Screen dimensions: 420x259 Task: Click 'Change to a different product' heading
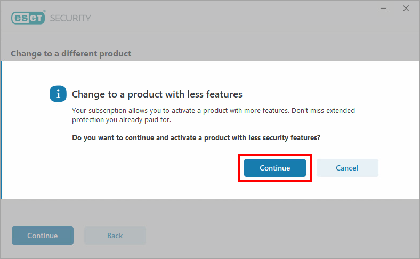click(x=71, y=53)
